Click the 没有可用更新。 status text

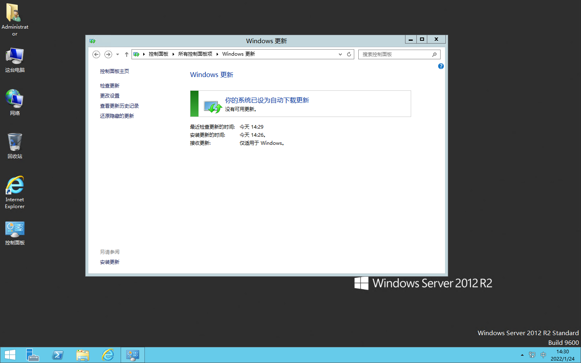(241, 109)
